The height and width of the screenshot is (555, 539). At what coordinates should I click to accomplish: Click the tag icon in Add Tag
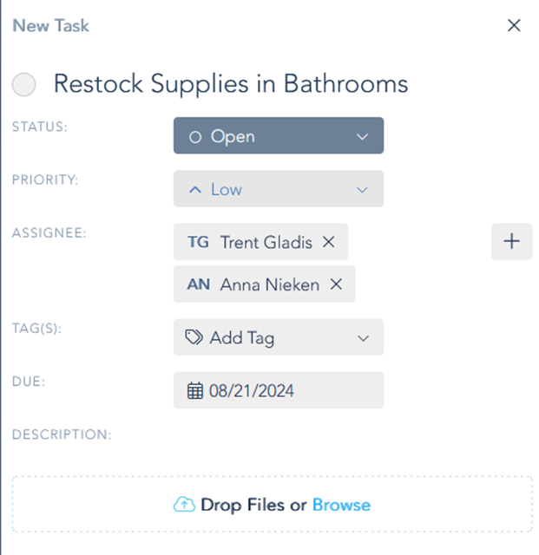(194, 337)
